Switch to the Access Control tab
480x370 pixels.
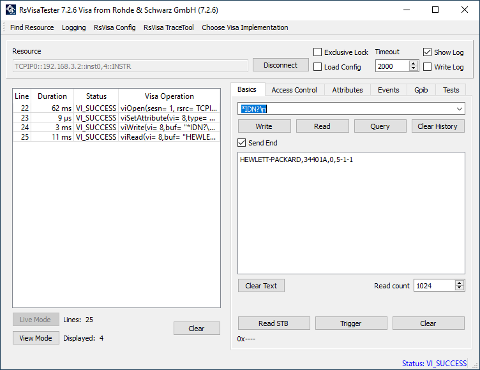click(x=294, y=90)
